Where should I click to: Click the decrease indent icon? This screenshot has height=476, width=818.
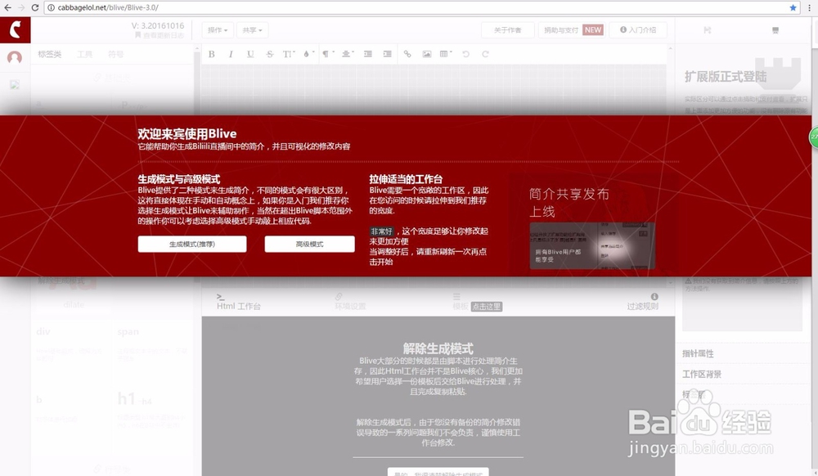tap(368, 54)
